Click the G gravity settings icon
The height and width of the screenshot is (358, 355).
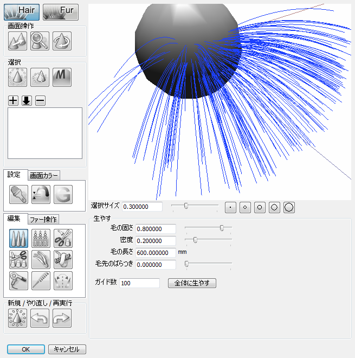point(63,195)
